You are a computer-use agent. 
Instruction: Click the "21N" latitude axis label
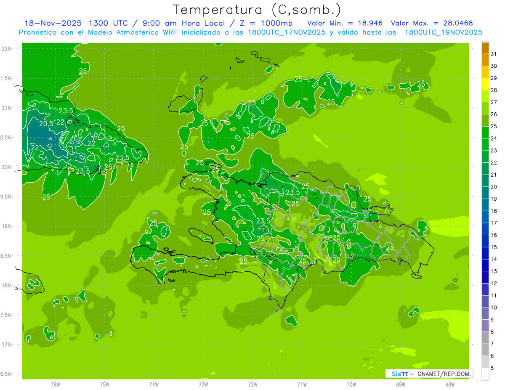[x=7, y=108]
